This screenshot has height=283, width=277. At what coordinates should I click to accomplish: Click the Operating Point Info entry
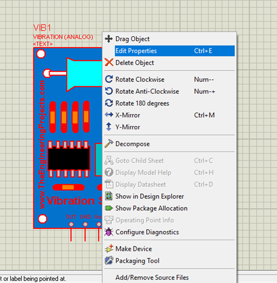(x=145, y=220)
